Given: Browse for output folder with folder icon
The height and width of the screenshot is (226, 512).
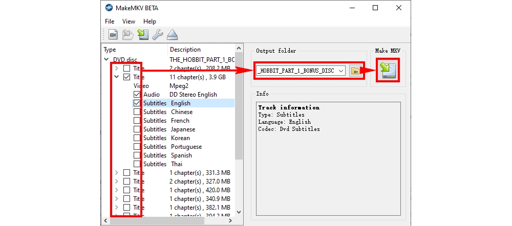Looking at the screenshot, I should [x=355, y=71].
